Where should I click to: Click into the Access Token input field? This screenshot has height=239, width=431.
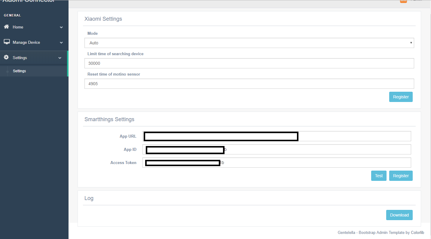[x=277, y=163]
